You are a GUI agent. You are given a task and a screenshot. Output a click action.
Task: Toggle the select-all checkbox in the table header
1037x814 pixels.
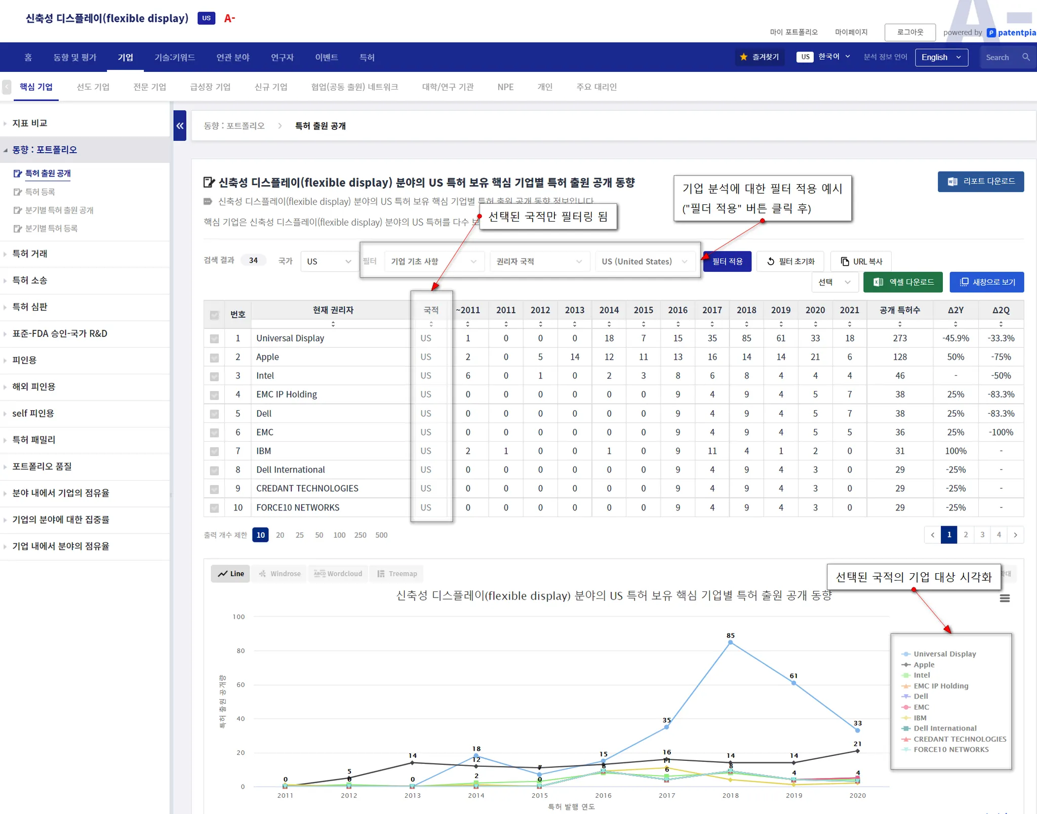point(214,315)
